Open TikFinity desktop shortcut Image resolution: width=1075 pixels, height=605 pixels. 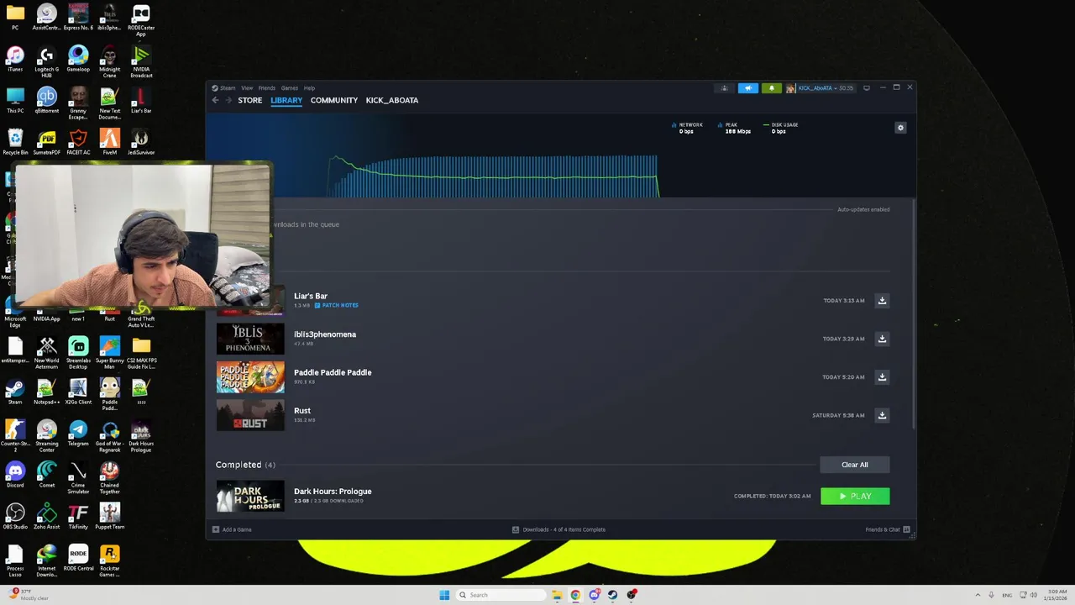coord(78,517)
